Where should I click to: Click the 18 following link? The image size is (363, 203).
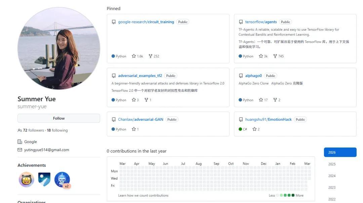[x=57, y=130]
